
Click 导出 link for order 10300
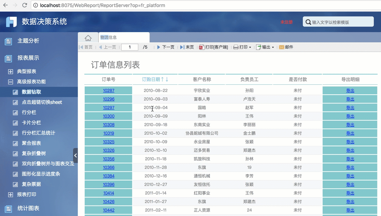pyautogui.click(x=350, y=116)
